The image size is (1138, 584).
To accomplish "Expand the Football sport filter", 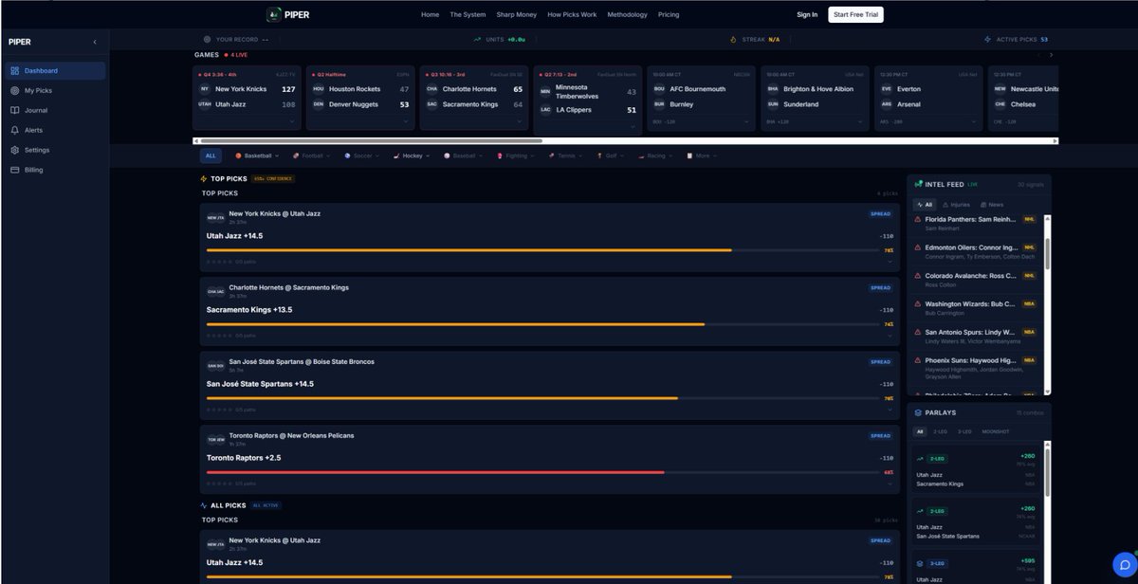I will 310,155.
